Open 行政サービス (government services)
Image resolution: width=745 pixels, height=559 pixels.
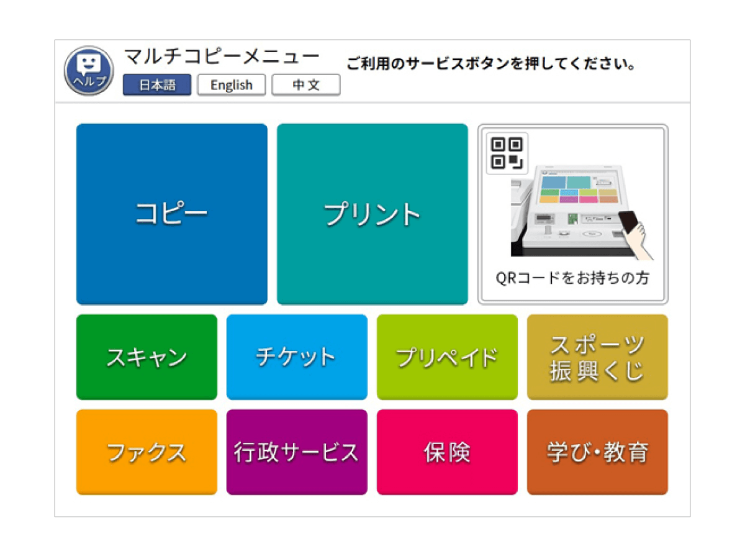(297, 452)
